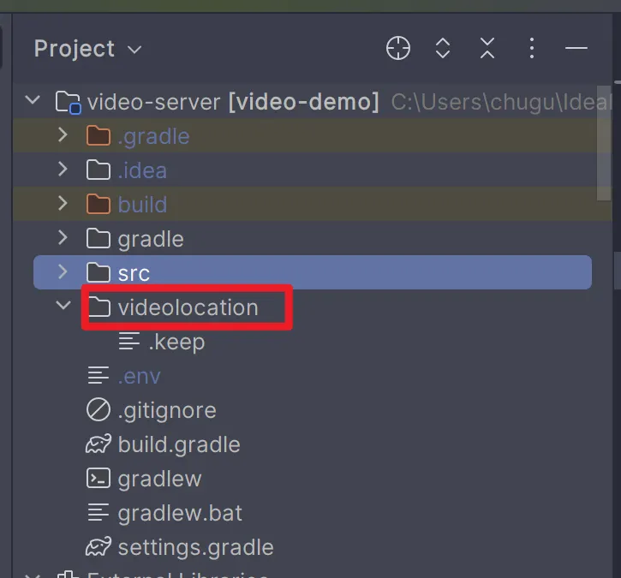Click the Expand Selected icon

point(443,49)
